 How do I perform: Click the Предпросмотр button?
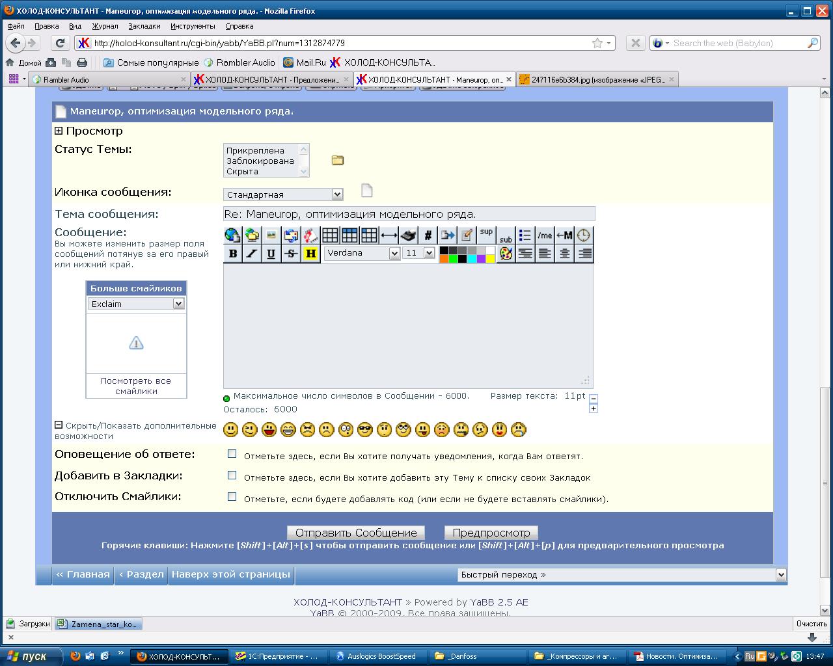[491, 533]
